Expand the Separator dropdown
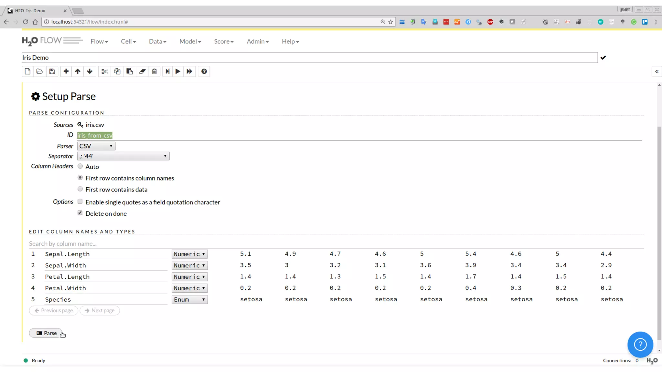The width and height of the screenshot is (662, 372). [x=123, y=156]
